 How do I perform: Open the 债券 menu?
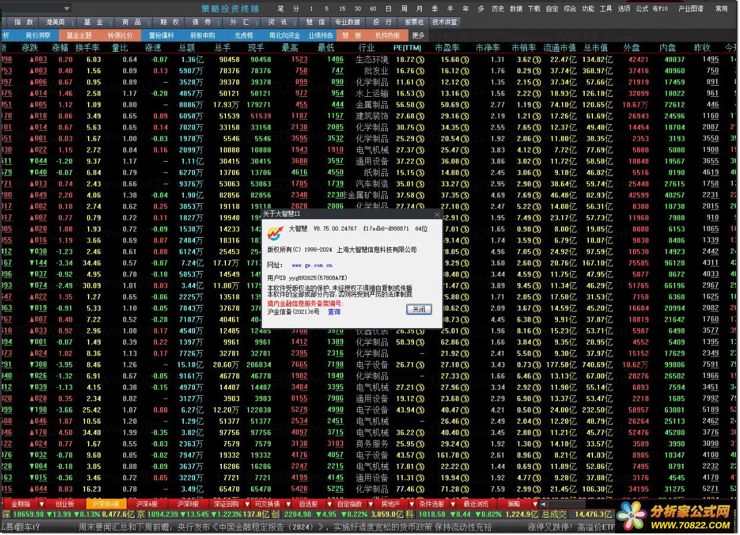click(x=203, y=22)
